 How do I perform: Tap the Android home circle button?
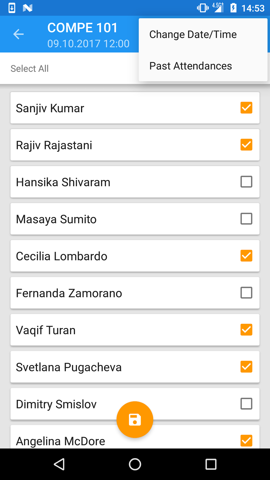(135, 464)
